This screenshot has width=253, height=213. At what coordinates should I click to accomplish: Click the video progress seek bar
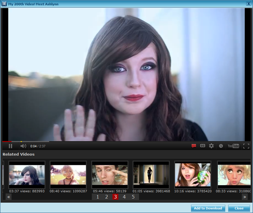pyautogui.click(x=126, y=141)
